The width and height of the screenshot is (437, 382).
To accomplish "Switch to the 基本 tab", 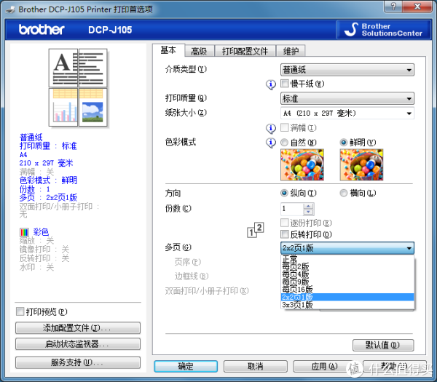I will pos(168,50).
